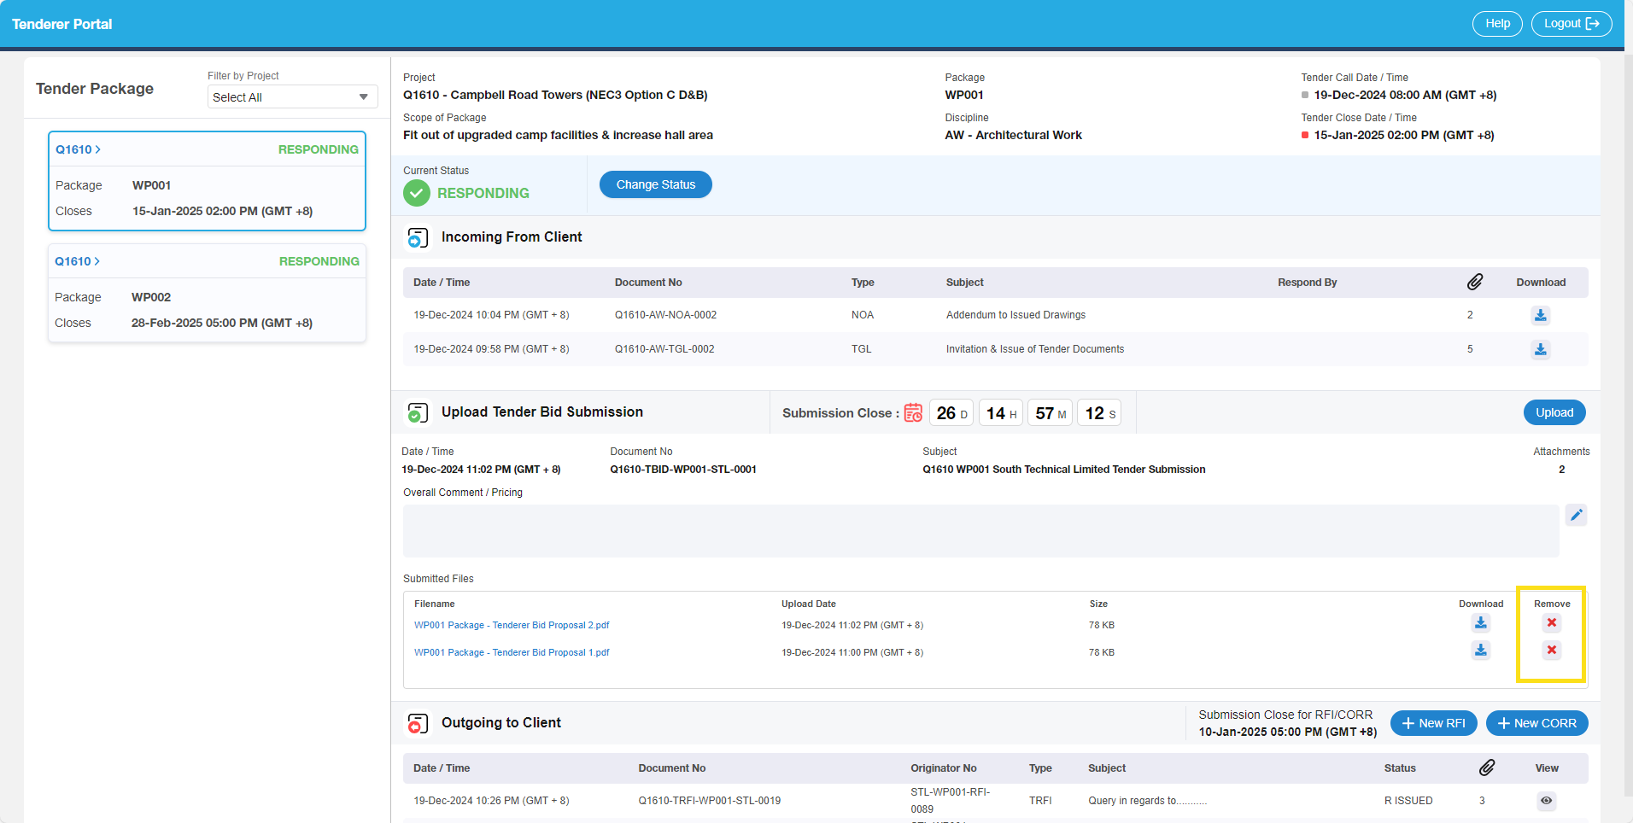1633x823 pixels.
Task: Click document number Q1610-AW-TGL-0002
Action: pyautogui.click(x=664, y=349)
